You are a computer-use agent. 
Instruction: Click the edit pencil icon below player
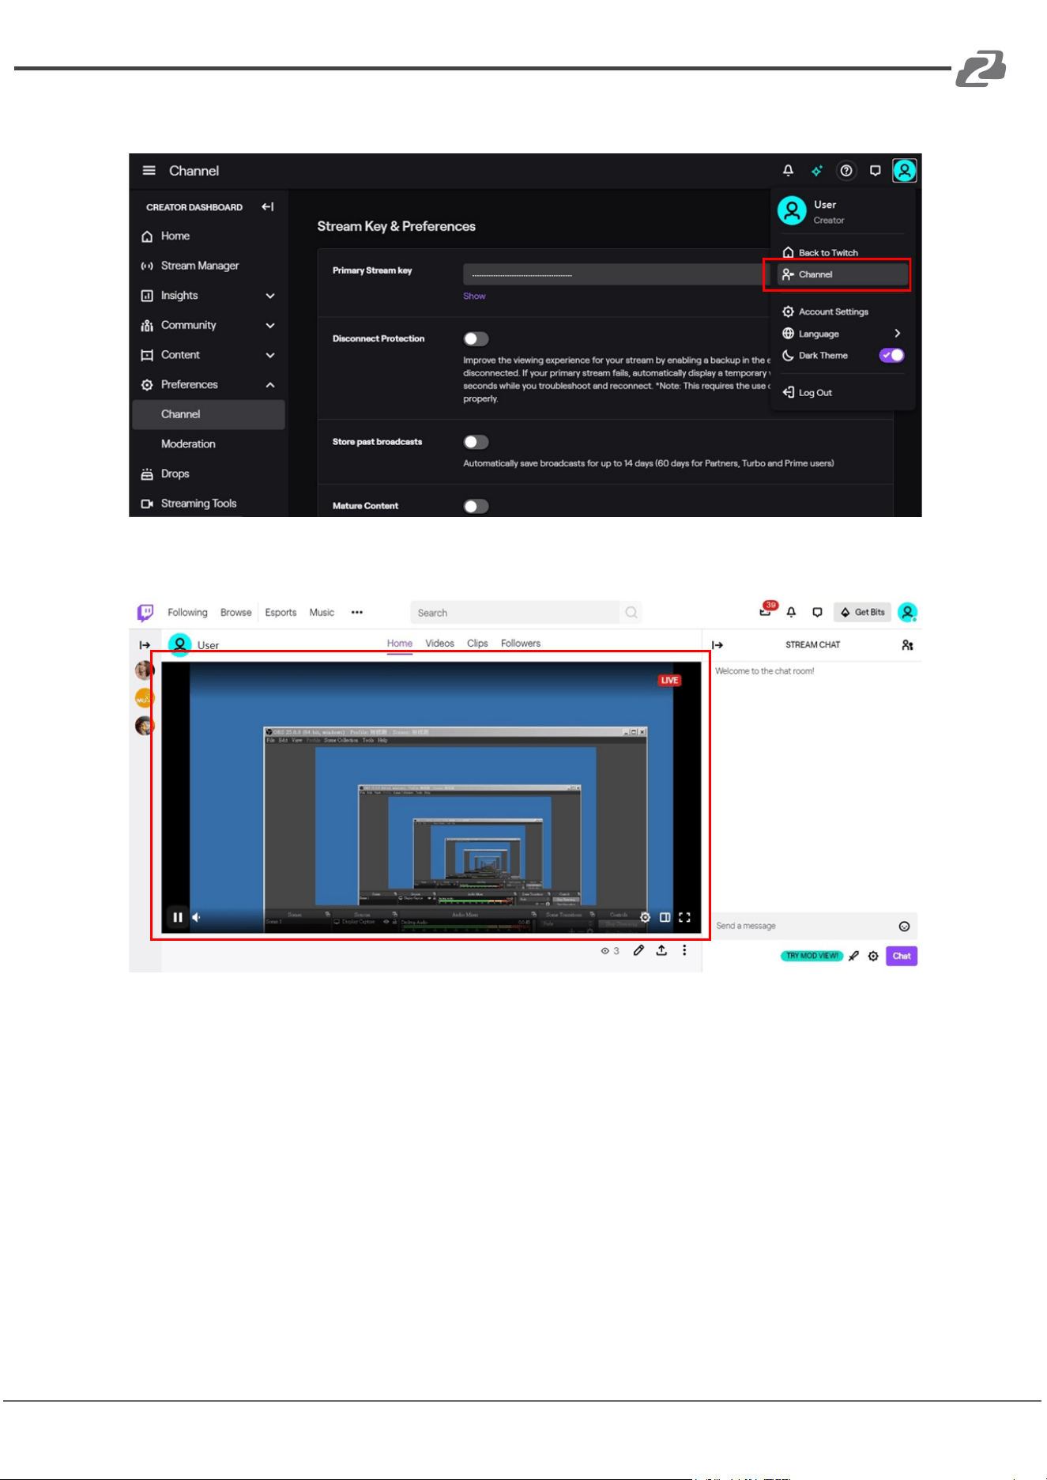638,950
